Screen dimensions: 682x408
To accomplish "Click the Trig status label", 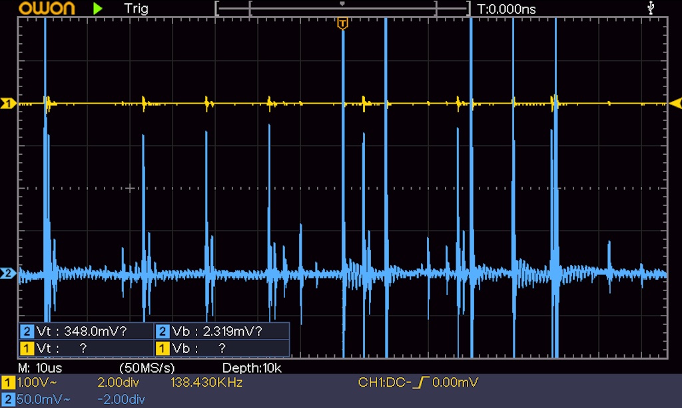I will (136, 8).
